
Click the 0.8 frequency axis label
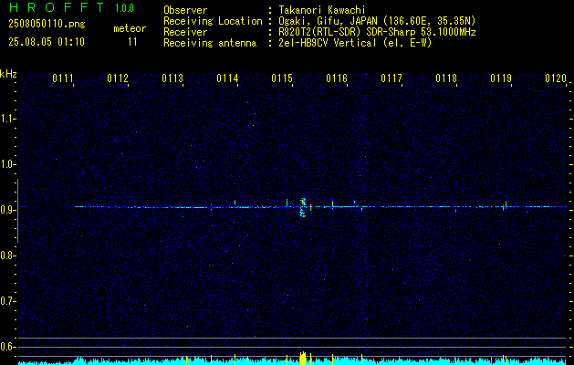[x=7, y=255]
